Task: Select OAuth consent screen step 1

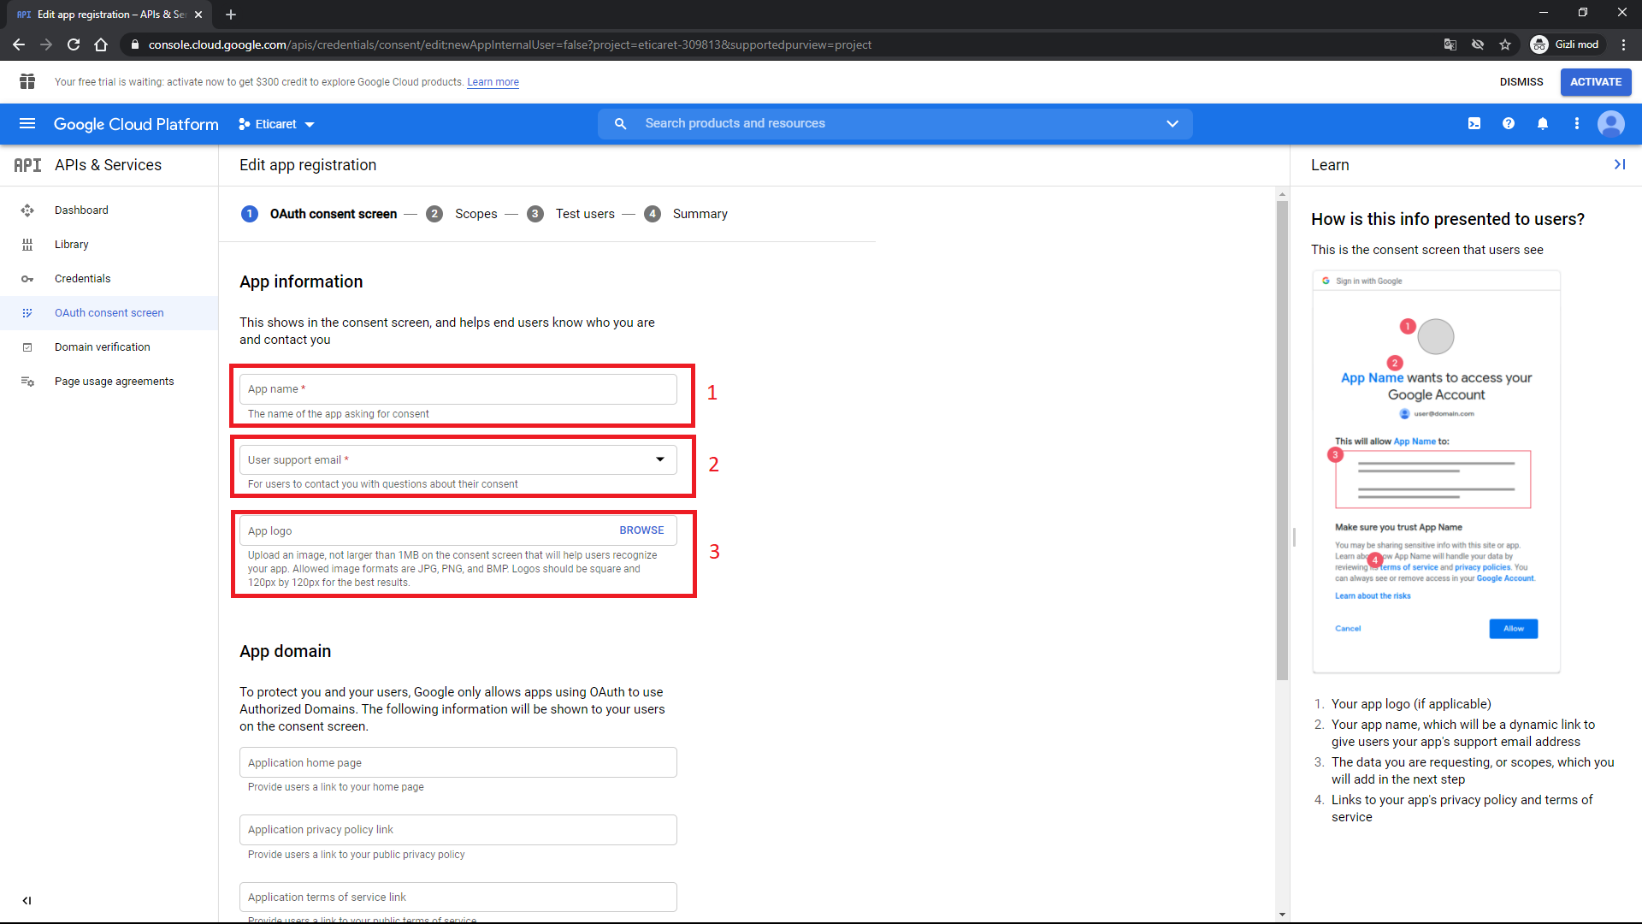Action: coord(319,214)
